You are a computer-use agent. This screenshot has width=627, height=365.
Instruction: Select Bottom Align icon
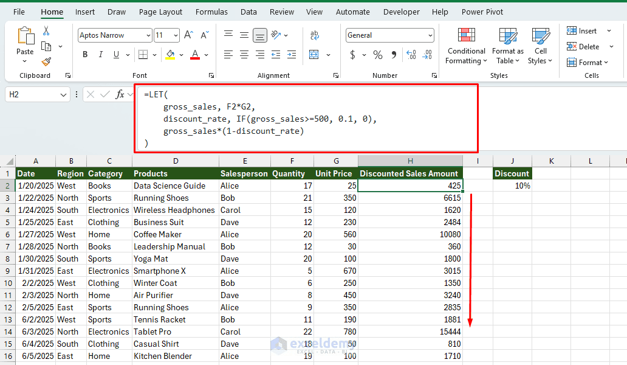click(260, 36)
